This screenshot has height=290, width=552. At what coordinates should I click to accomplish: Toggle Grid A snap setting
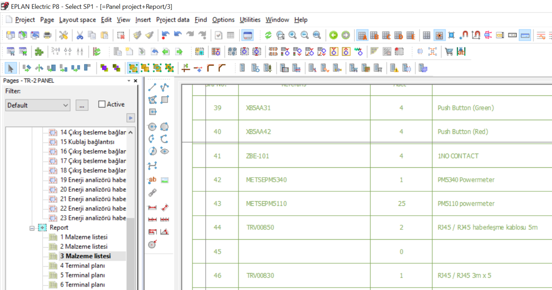363,35
